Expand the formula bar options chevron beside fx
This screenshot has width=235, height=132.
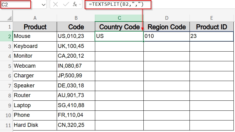click(80, 4)
